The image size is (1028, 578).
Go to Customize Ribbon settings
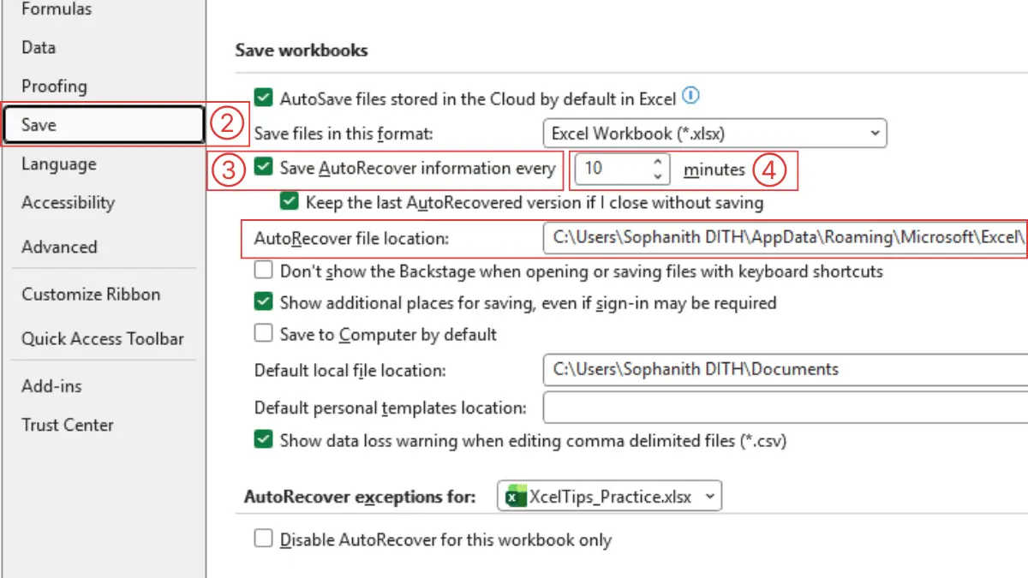91,294
